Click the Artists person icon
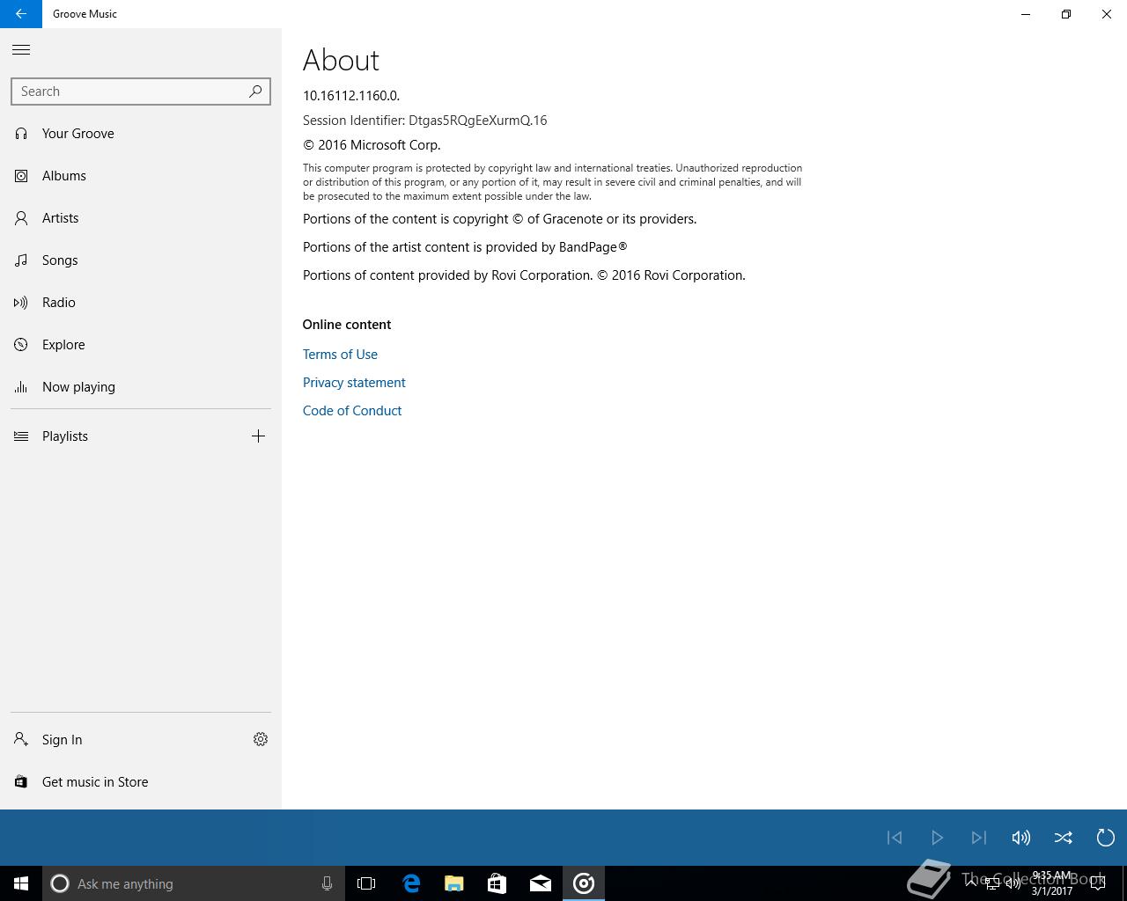Viewport: 1127px width, 901px height. tap(21, 218)
